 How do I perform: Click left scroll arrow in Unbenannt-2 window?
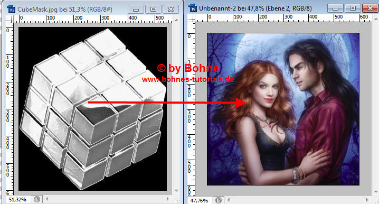coord(229,200)
